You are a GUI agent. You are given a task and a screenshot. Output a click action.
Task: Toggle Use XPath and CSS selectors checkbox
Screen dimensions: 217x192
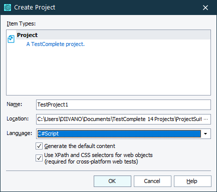(39, 158)
